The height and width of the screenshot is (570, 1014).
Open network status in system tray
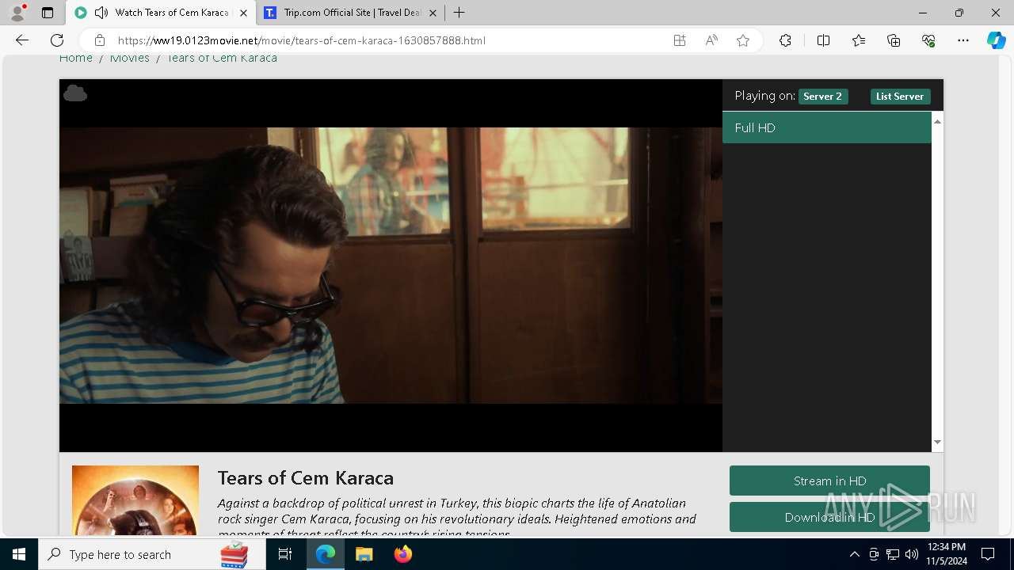(x=893, y=554)
